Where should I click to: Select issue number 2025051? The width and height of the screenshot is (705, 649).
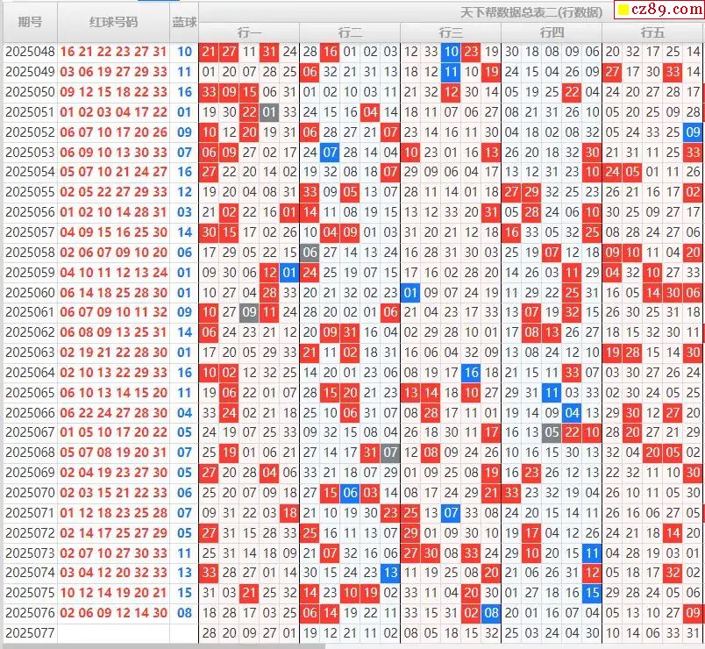[x=30, y=112]
